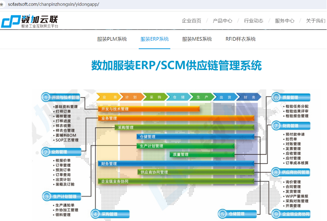This screenshot has height=221, width=327.
Task: Open the 企业首页 nav link
Action: click(192, 21)
